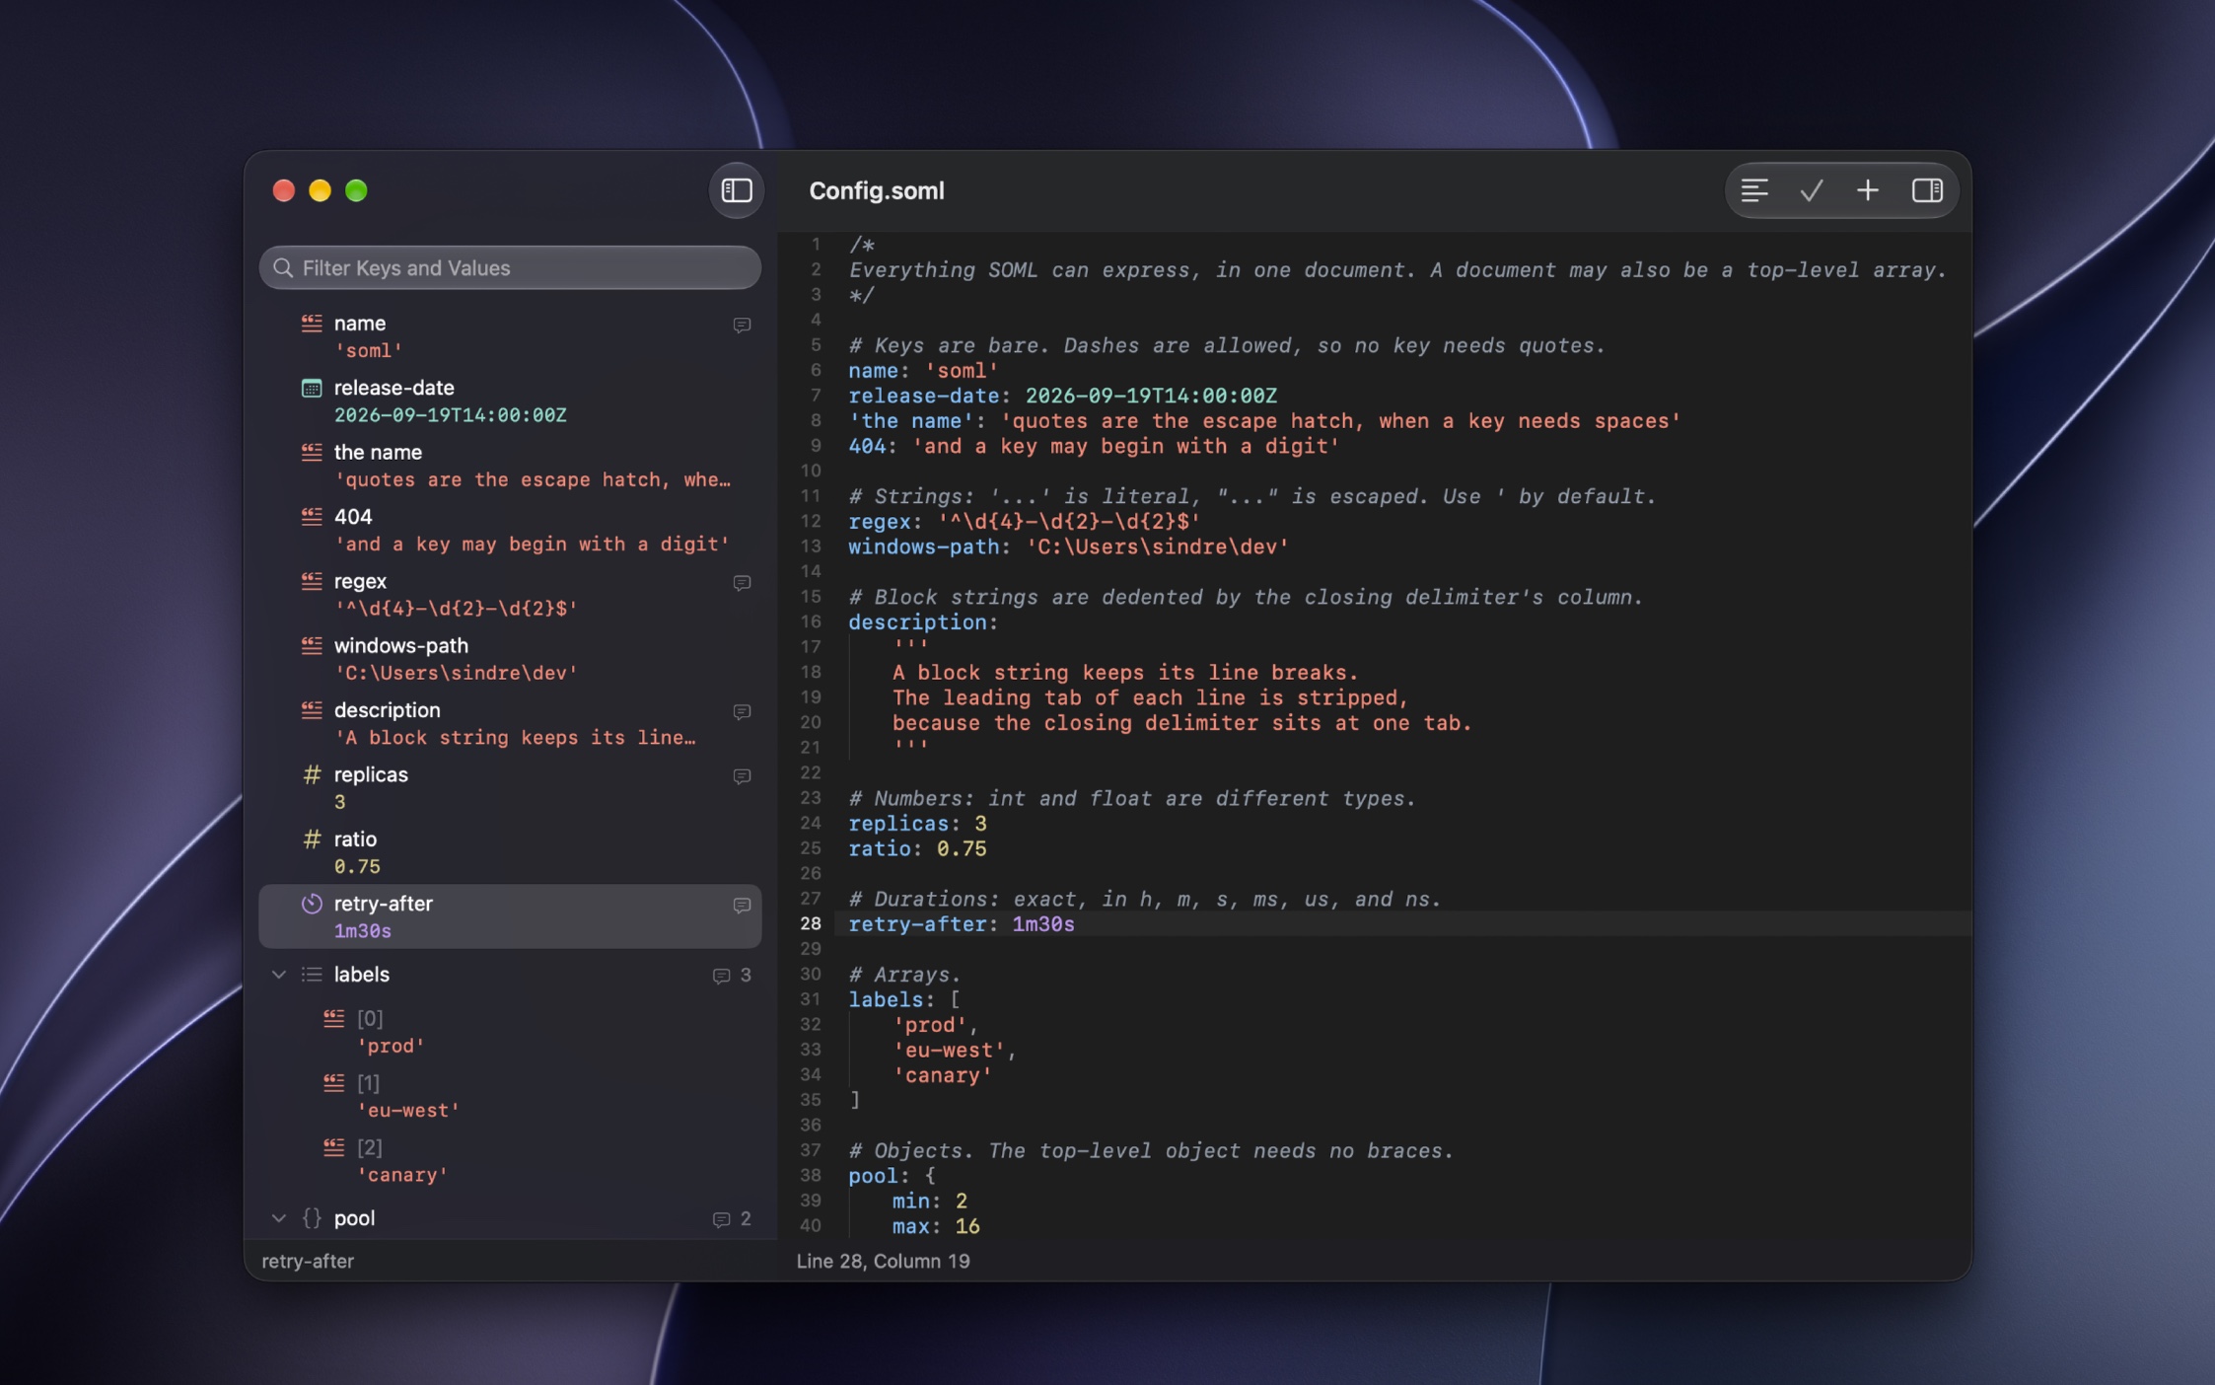Viewport: 2215px width, 1385px height.
Task: Click the calendar icon beside release-date
Action: (x=312, y=388)
